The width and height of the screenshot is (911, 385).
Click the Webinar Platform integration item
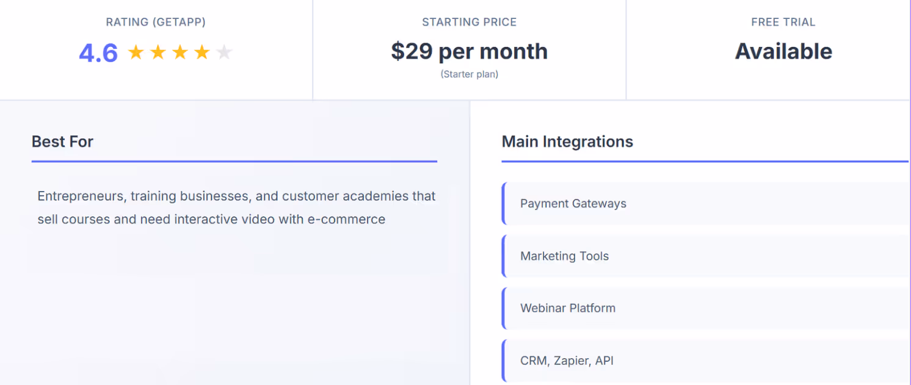point(706,308)
